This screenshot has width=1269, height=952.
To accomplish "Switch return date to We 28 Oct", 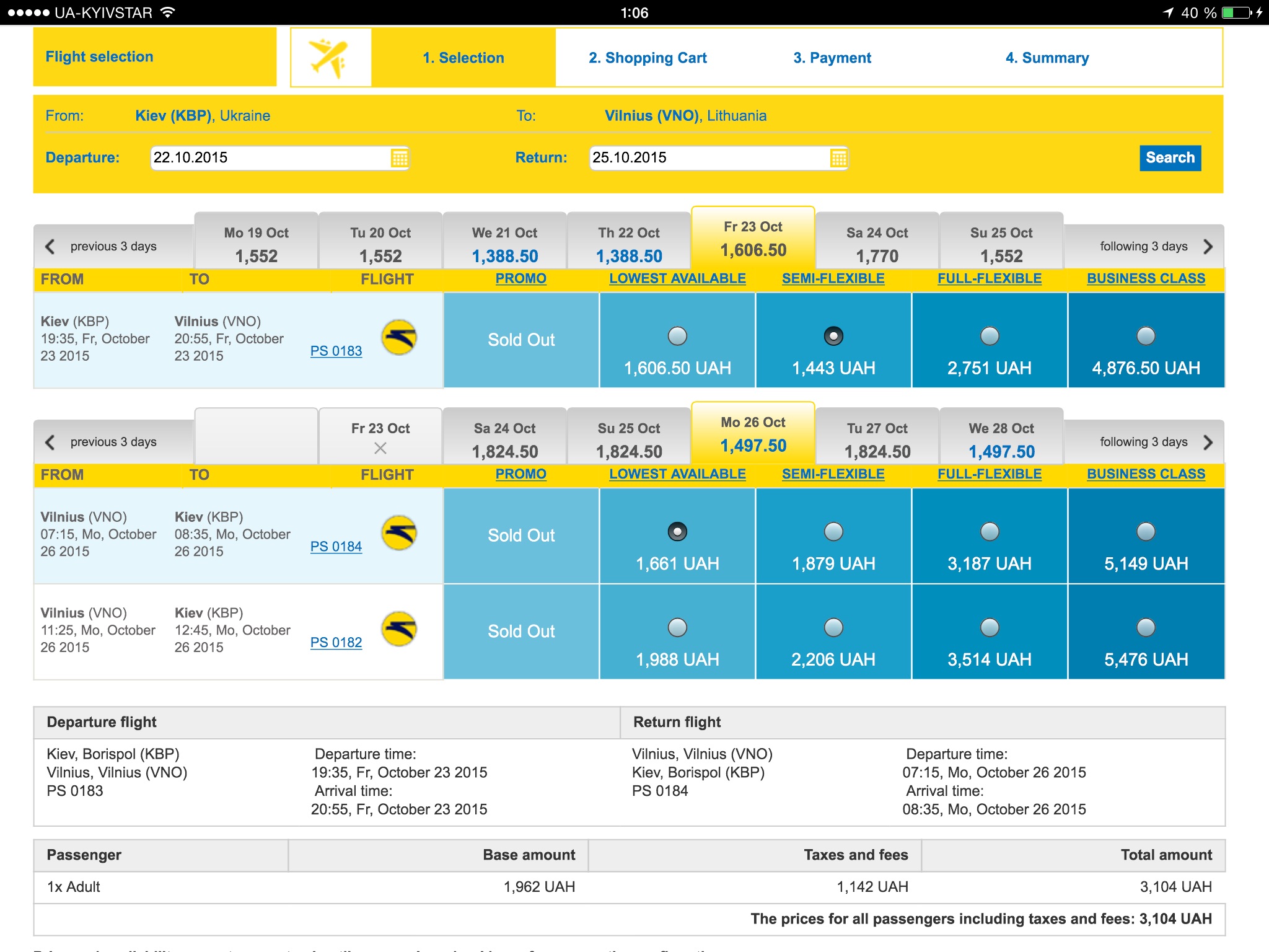I will [x=1001, y=439].
